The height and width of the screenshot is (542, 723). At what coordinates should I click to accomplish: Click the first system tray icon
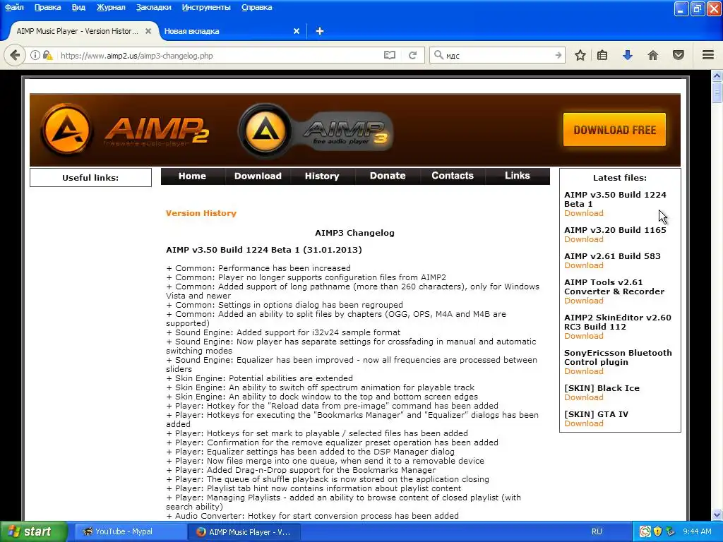point(645,531)
